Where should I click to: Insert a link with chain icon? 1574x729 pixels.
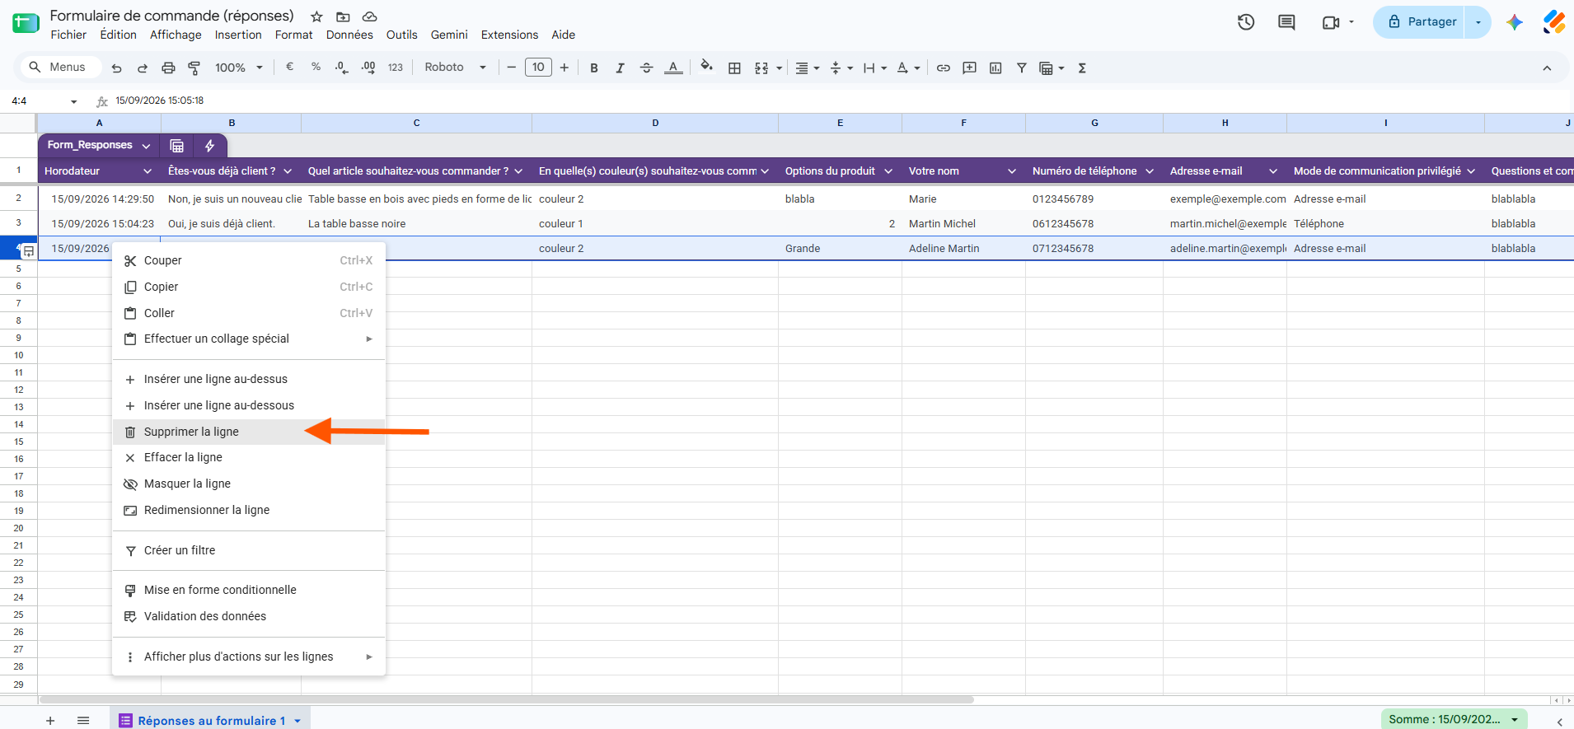[943, 68]
